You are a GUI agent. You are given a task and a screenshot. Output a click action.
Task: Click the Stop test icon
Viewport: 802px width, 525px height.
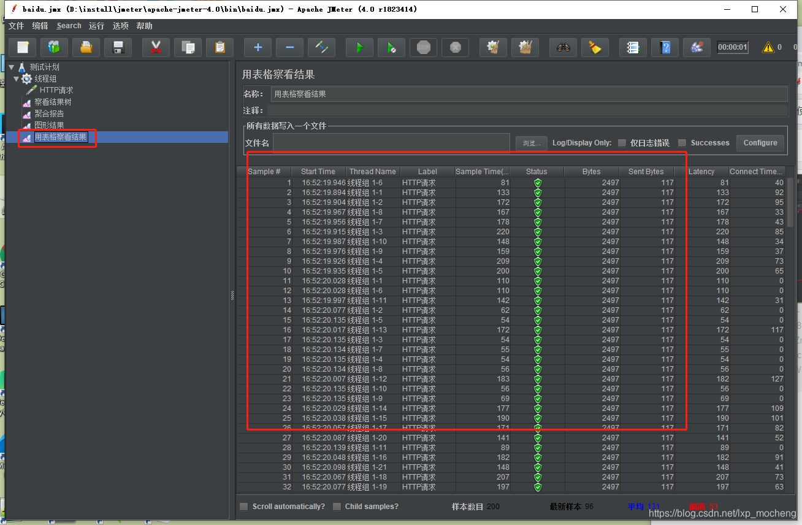pyautogui.click(x=423, y=47)
